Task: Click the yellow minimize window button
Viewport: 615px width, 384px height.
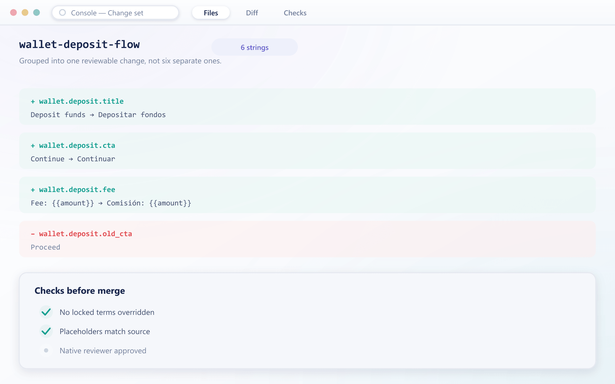Action: [x=25, y=12]
